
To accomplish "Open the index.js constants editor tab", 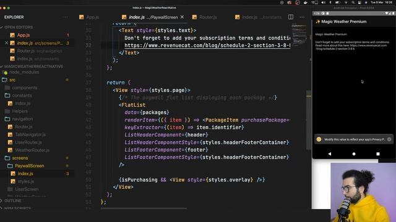I will tap(259, 17).
